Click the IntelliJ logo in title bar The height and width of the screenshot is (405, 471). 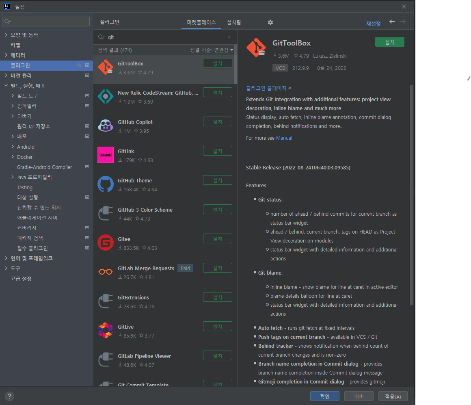tap(6, 6)
